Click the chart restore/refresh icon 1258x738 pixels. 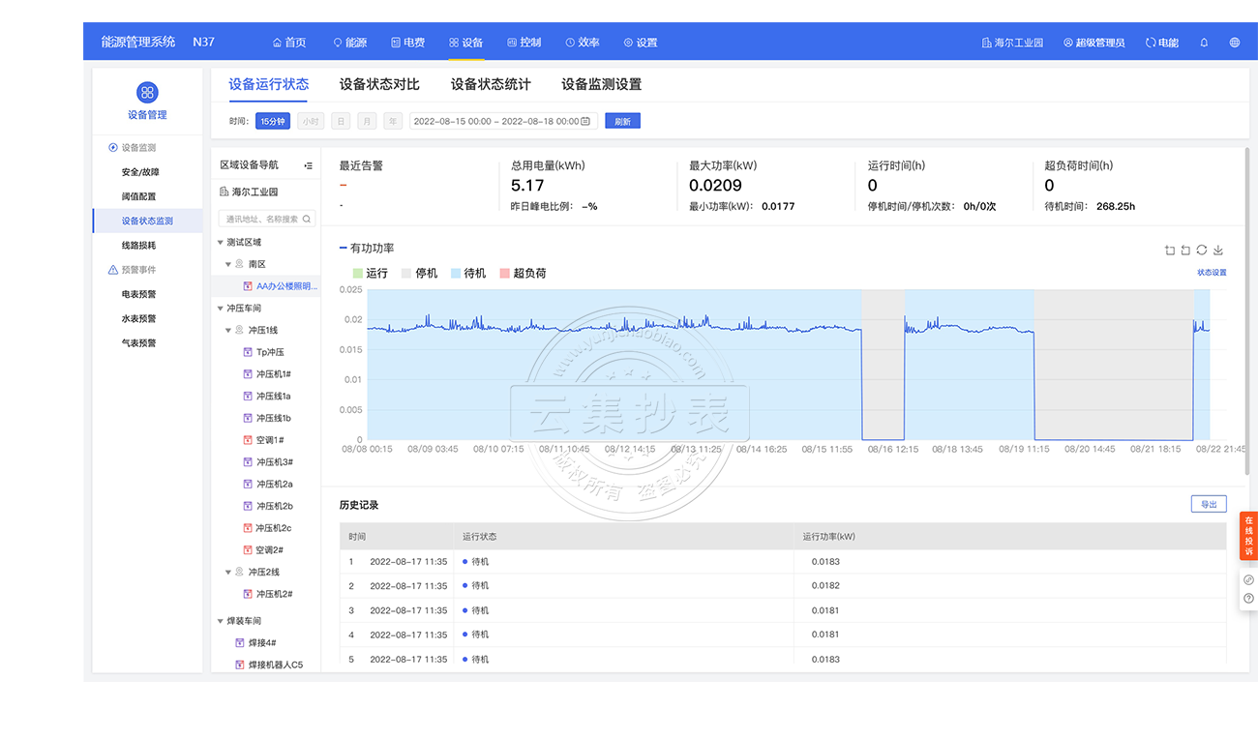point(1202,251)
